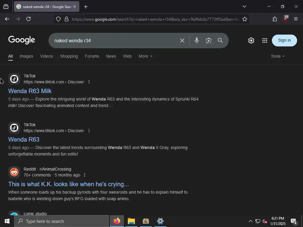Switch to the Shopping tab
This screenshot has height=227, width=303.
[x=69, y=56]
